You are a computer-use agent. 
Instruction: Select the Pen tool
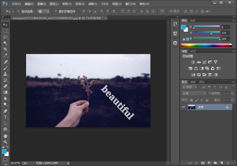(5, 111)
